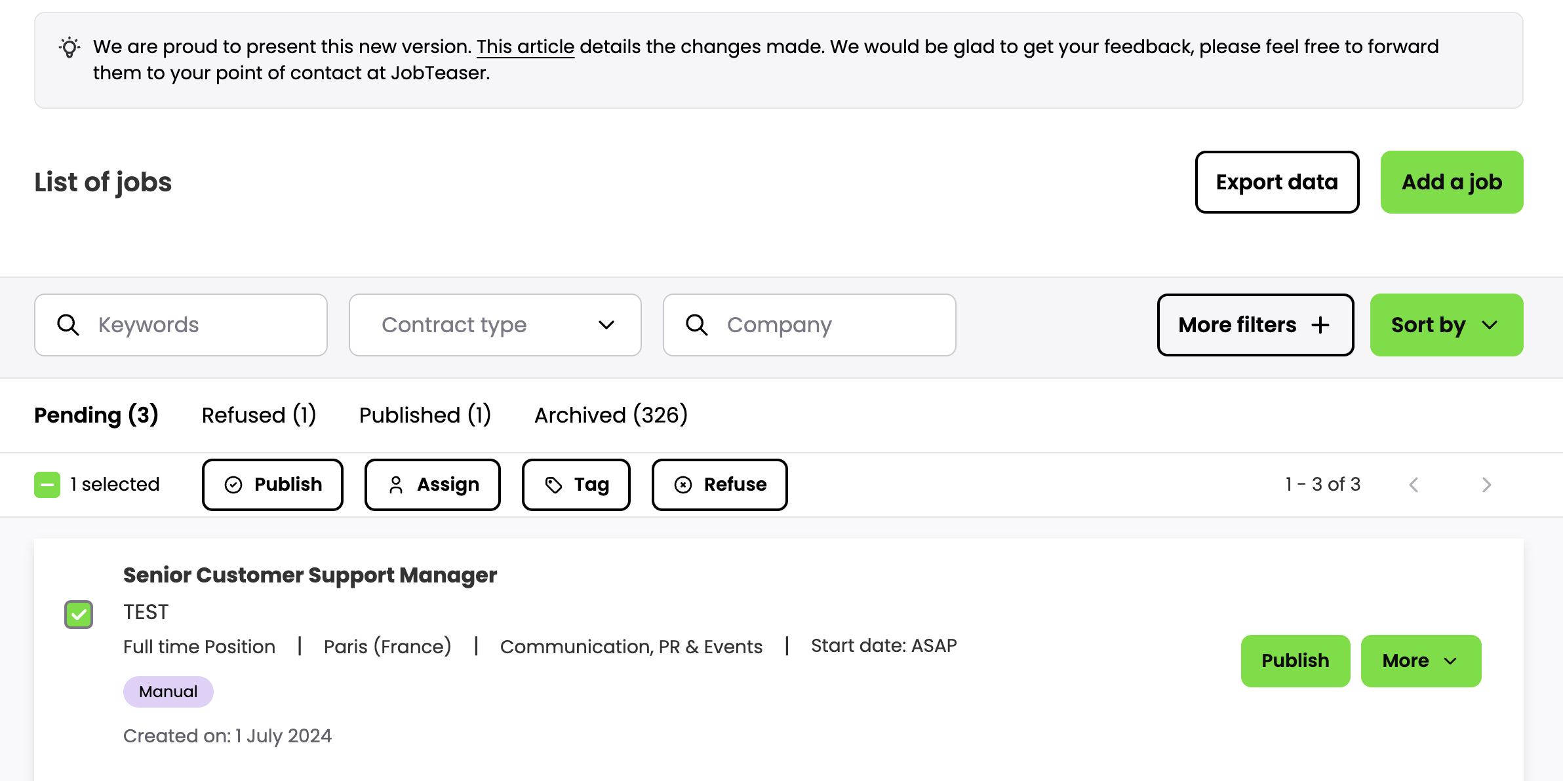The width and height of the screenshot is (1563, 781).
Task: Click the Assign button with the person icon
Action: (x=433, y=485)
